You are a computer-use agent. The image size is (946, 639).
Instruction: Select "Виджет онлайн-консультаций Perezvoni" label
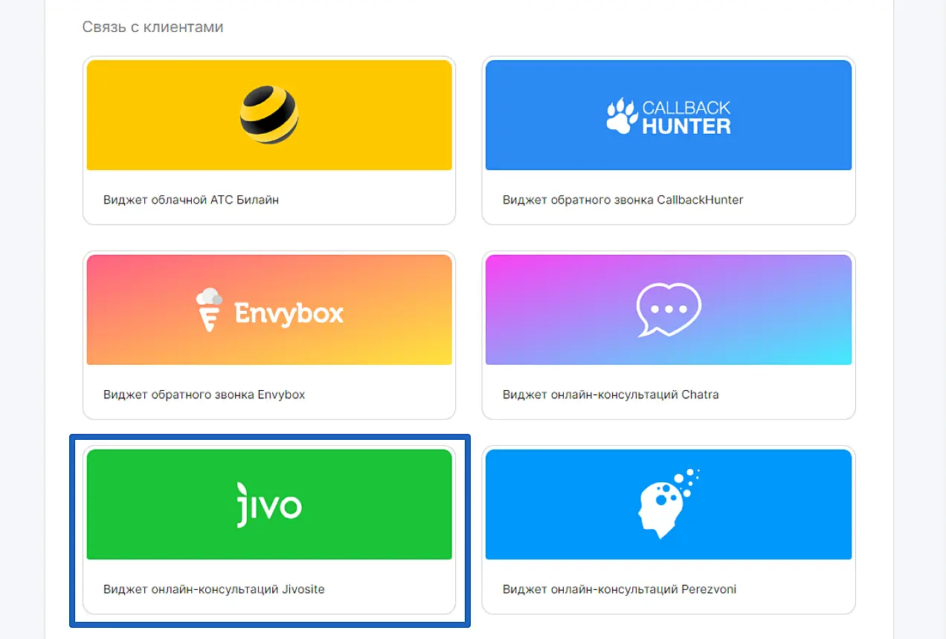coord(620,589)
